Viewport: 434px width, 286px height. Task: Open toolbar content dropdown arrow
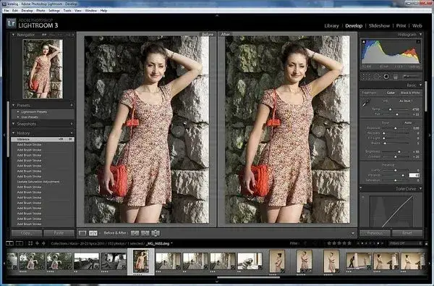353,233
